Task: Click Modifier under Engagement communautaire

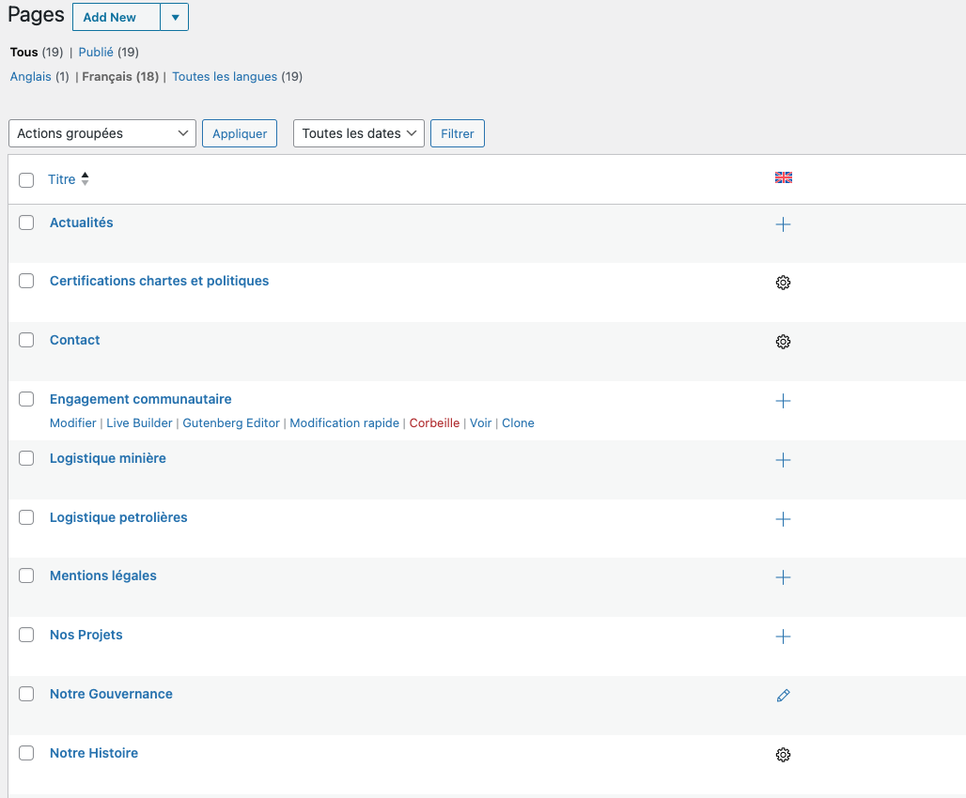Action: 72,423
